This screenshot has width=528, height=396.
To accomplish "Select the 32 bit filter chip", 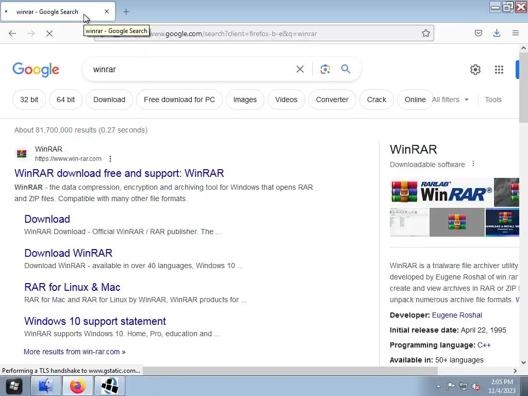I will 29,100.
